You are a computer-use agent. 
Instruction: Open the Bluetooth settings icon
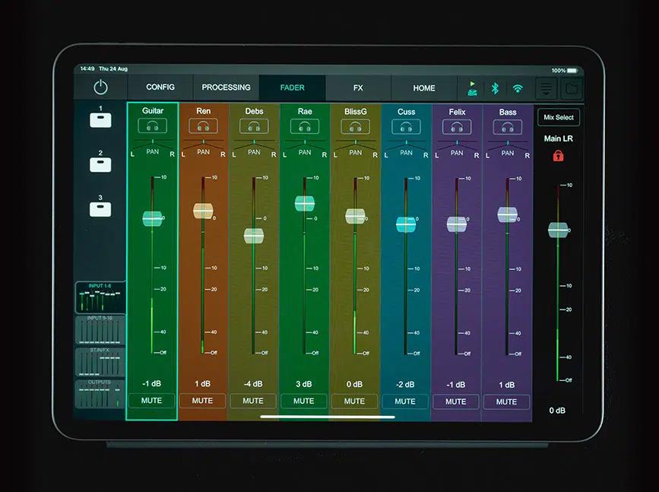(496, 87)
